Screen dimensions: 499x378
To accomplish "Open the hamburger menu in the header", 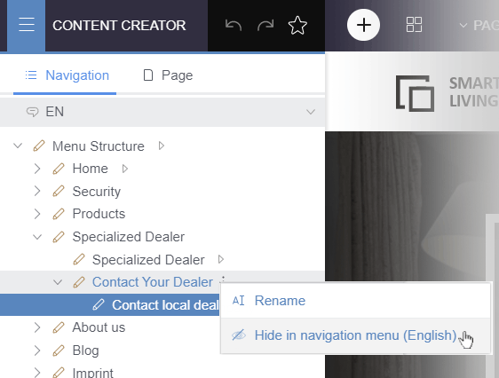I will tap(26, 25).
